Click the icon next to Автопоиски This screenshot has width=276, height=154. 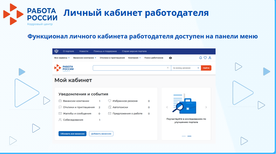(x=110, y=107)
